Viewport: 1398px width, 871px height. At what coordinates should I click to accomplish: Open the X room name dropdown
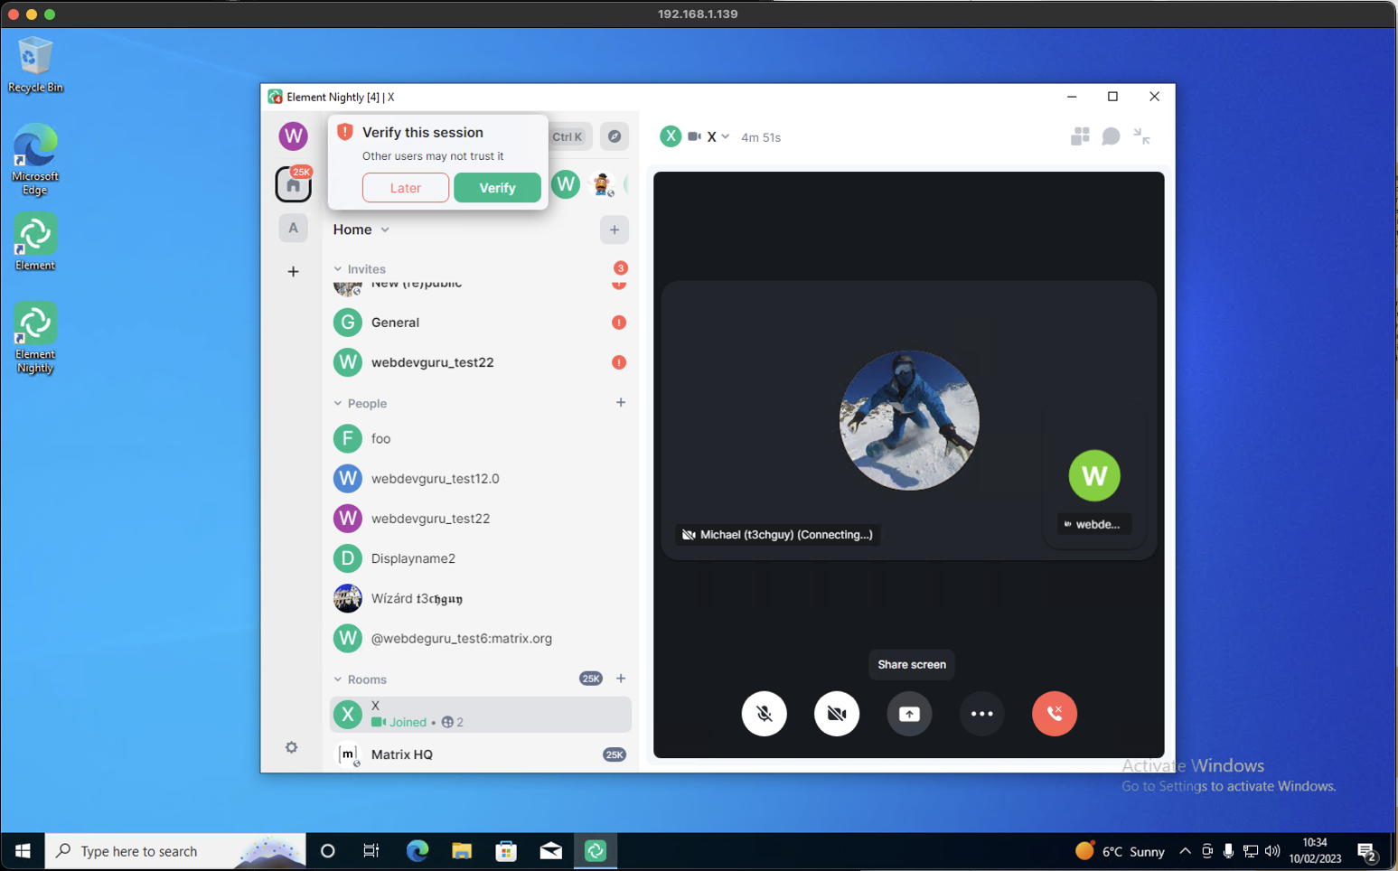(726, 136)
